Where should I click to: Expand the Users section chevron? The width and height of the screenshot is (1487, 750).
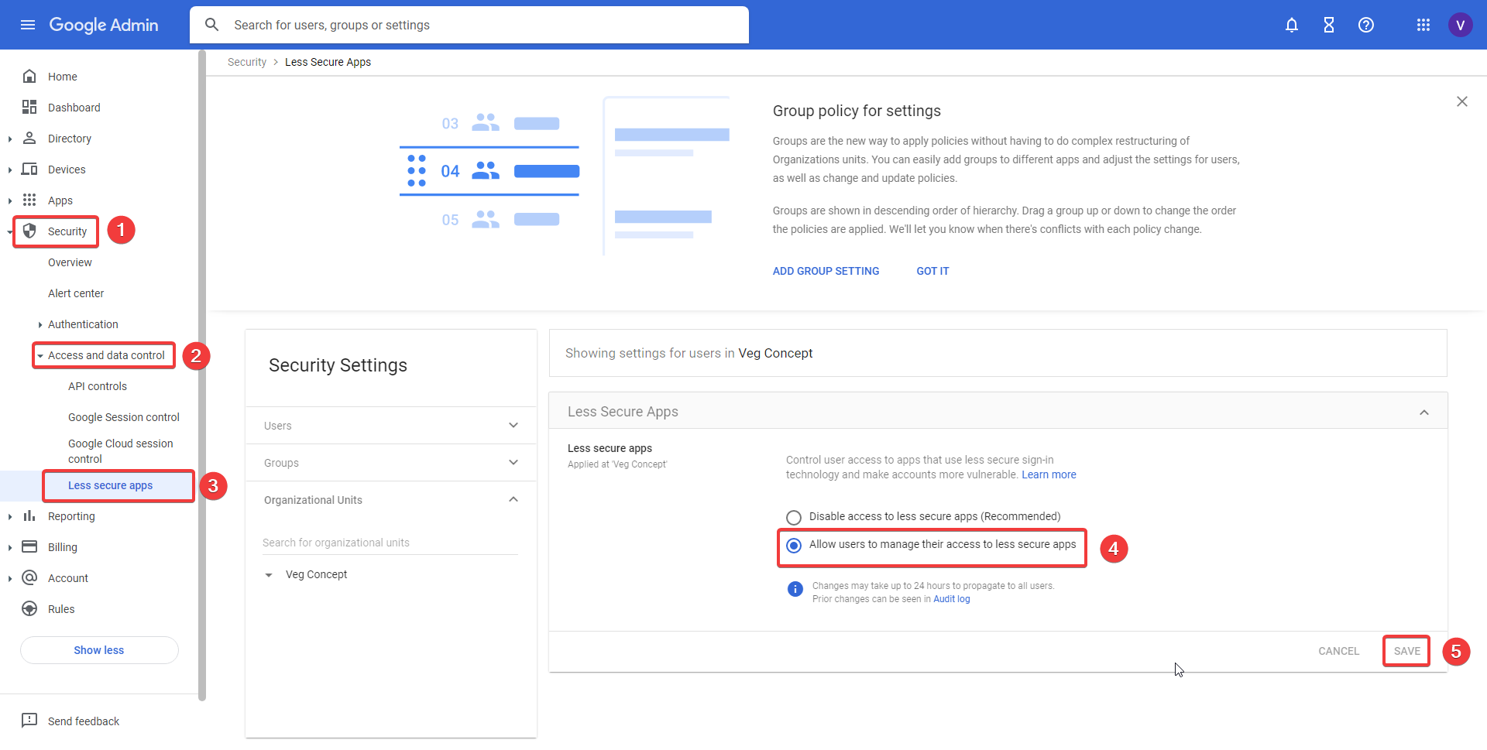coord(513,425)
